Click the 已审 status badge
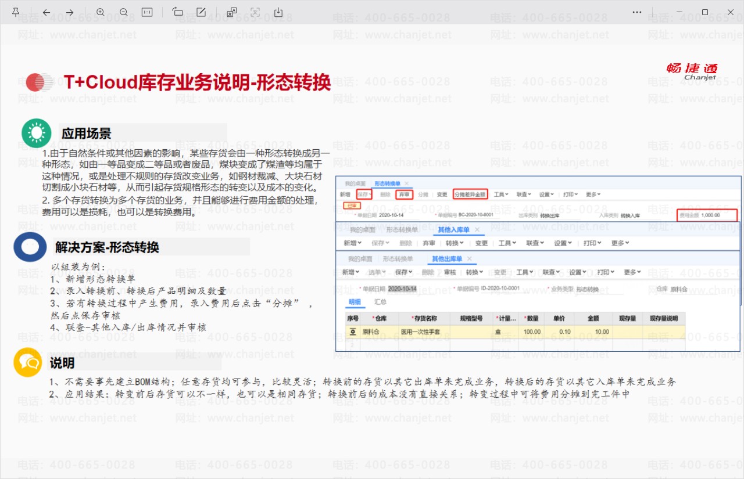This screenshot has height=479, width=744. tap(352, 205)
